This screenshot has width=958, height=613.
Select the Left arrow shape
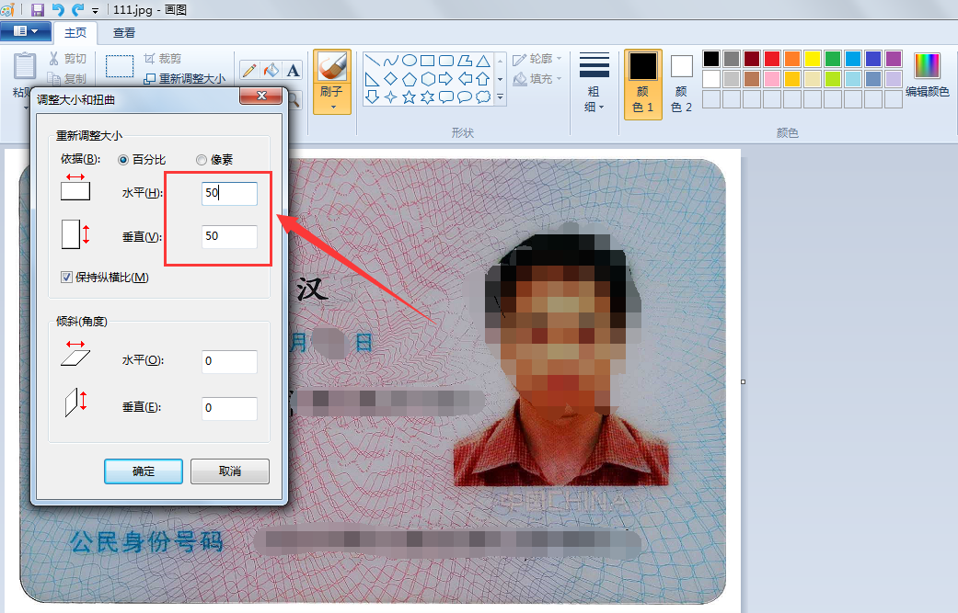[x=465, y=79]
